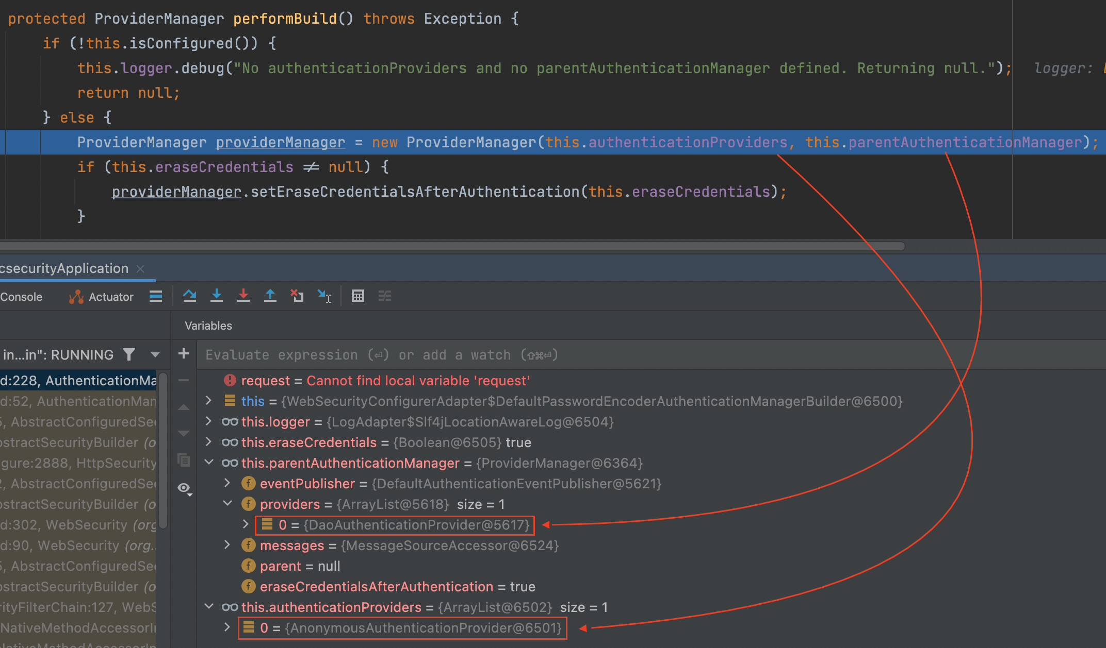Toggle the watches view eye icon
Image resolution: width=1106 pixels, height=648 pixels.
click(184, 488)
